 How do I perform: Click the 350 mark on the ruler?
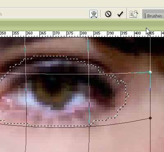point(3,33)
